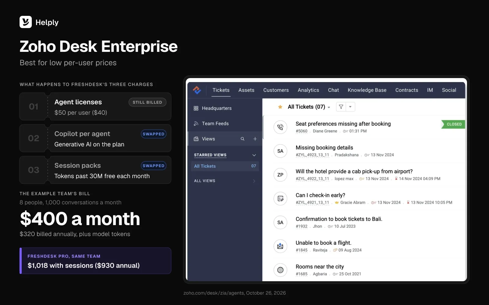The width and height of the screenshot is (489, 305).
Task: Open the ticket filter funnel icon
Action: (x=341, y=107)
